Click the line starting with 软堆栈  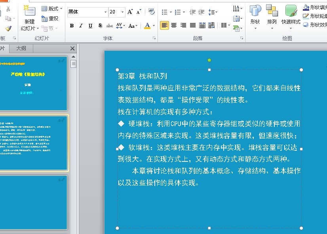tap(208, 148)
